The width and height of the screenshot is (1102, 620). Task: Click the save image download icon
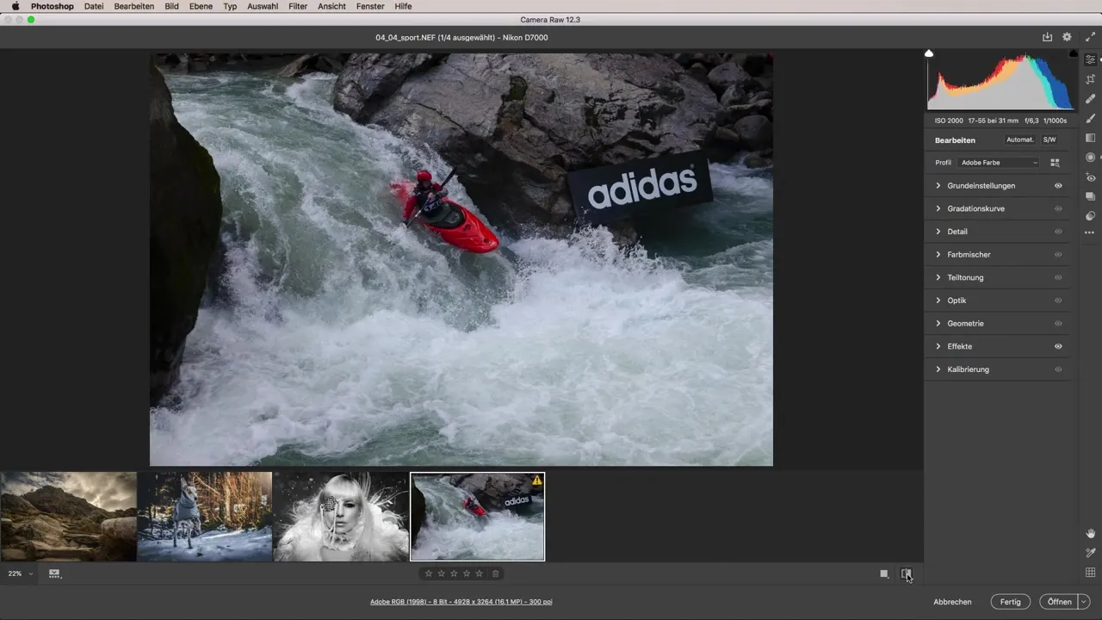point(1047,37)
